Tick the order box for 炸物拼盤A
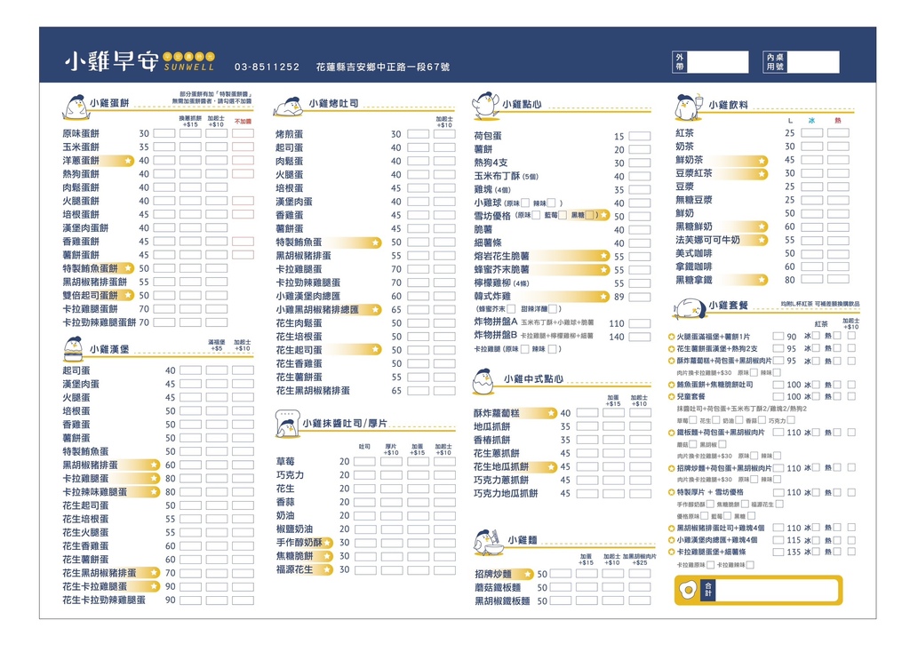 640,323
